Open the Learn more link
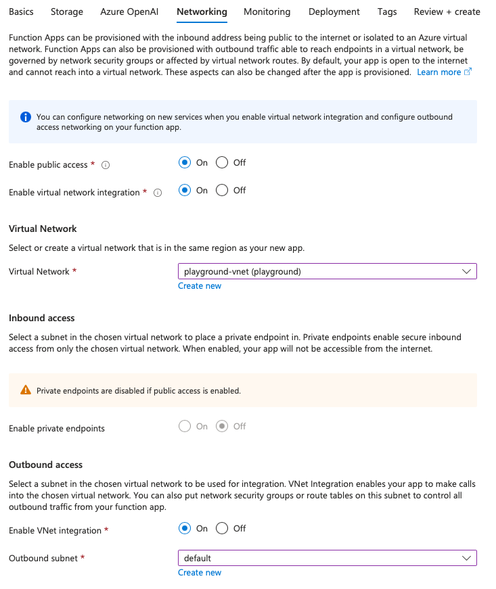Viewport: 496px width, 589px height. [x=439, y=72]
